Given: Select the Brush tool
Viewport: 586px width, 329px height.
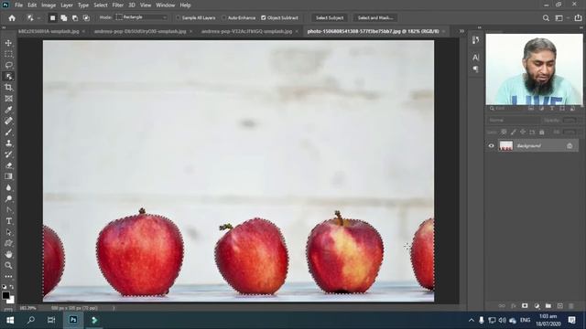Looking at the screenshot, I should (8, 132).
